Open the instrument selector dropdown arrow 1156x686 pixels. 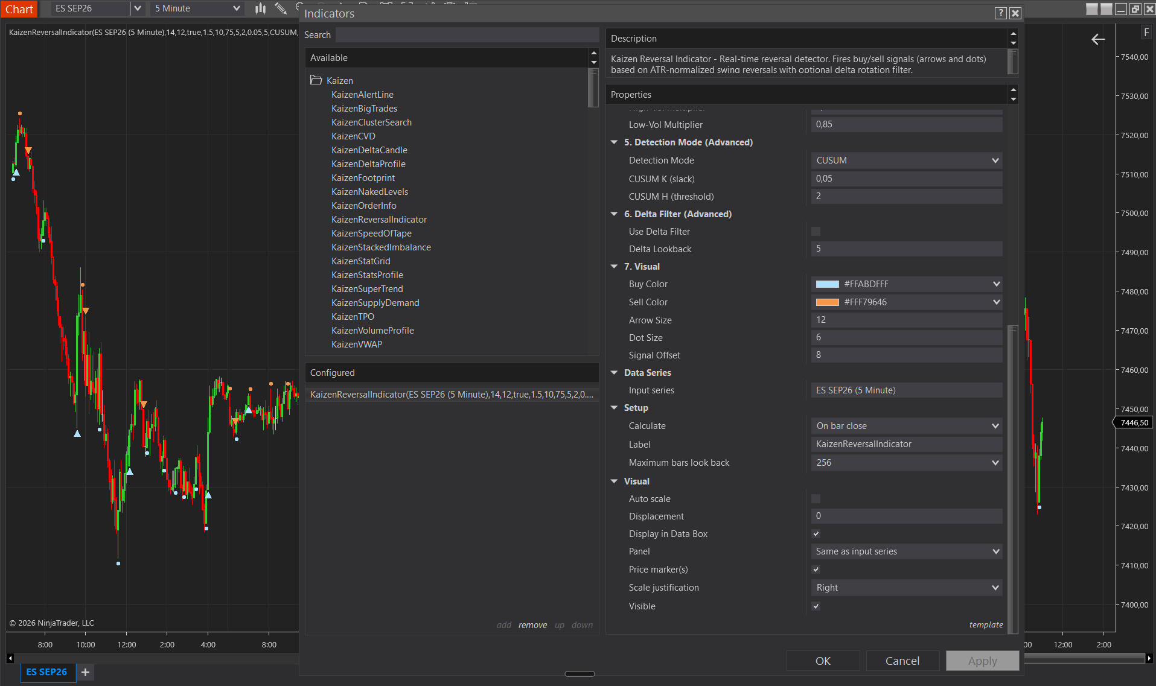pos(138,8)
